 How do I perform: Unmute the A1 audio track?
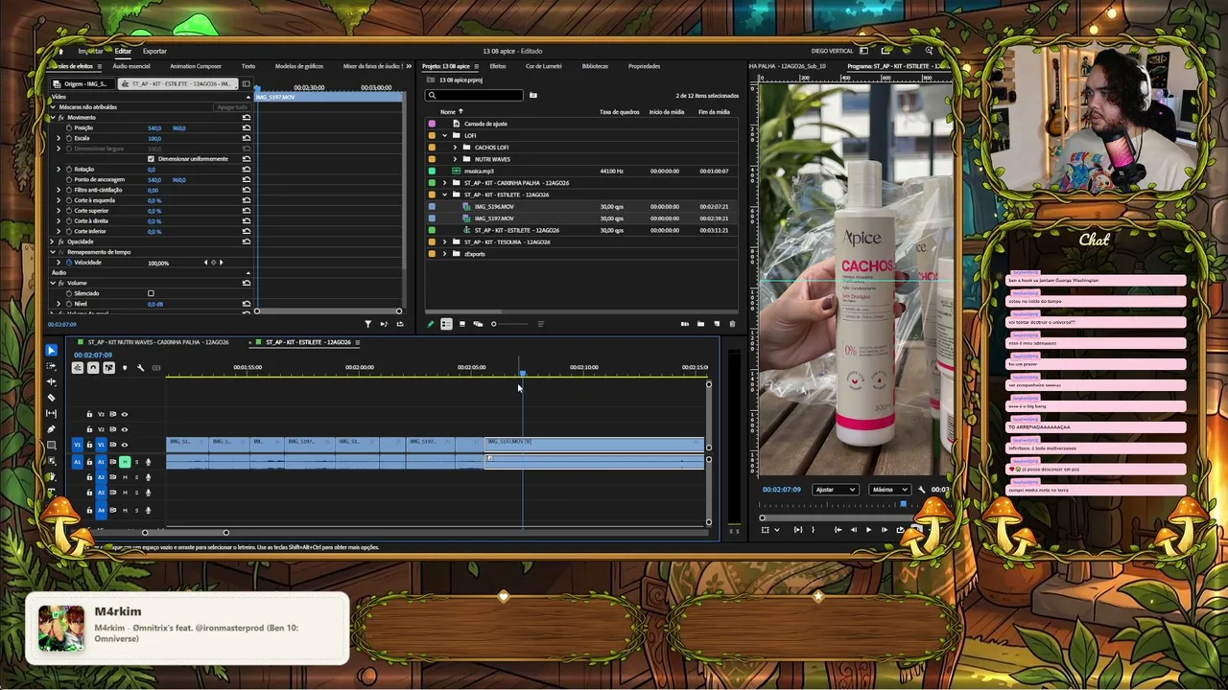click(x=125, y=462)
